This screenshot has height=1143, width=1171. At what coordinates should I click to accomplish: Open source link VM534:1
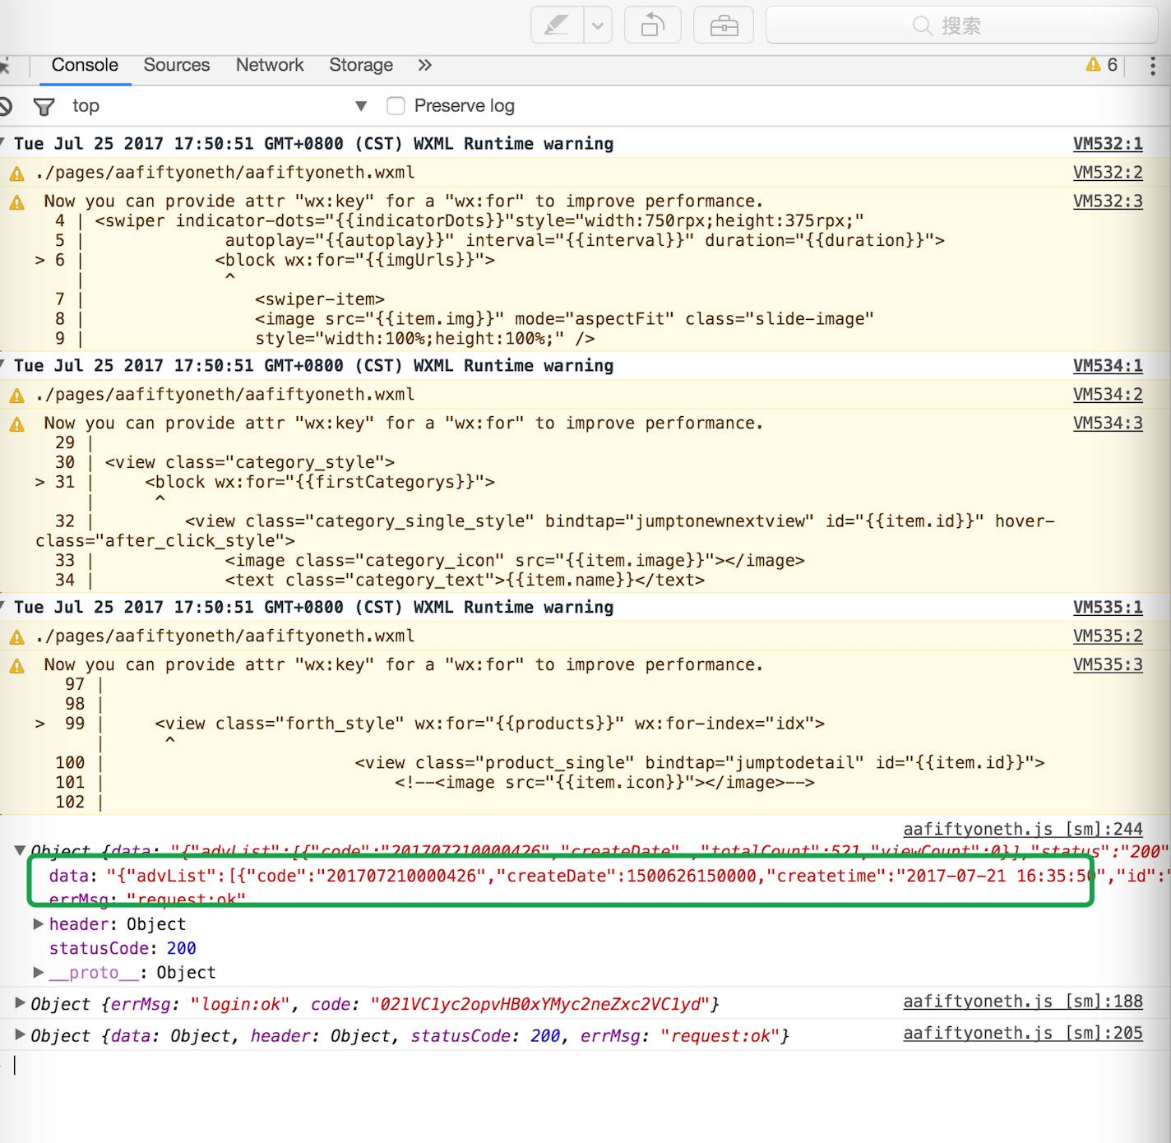(x=1108, y=366)
